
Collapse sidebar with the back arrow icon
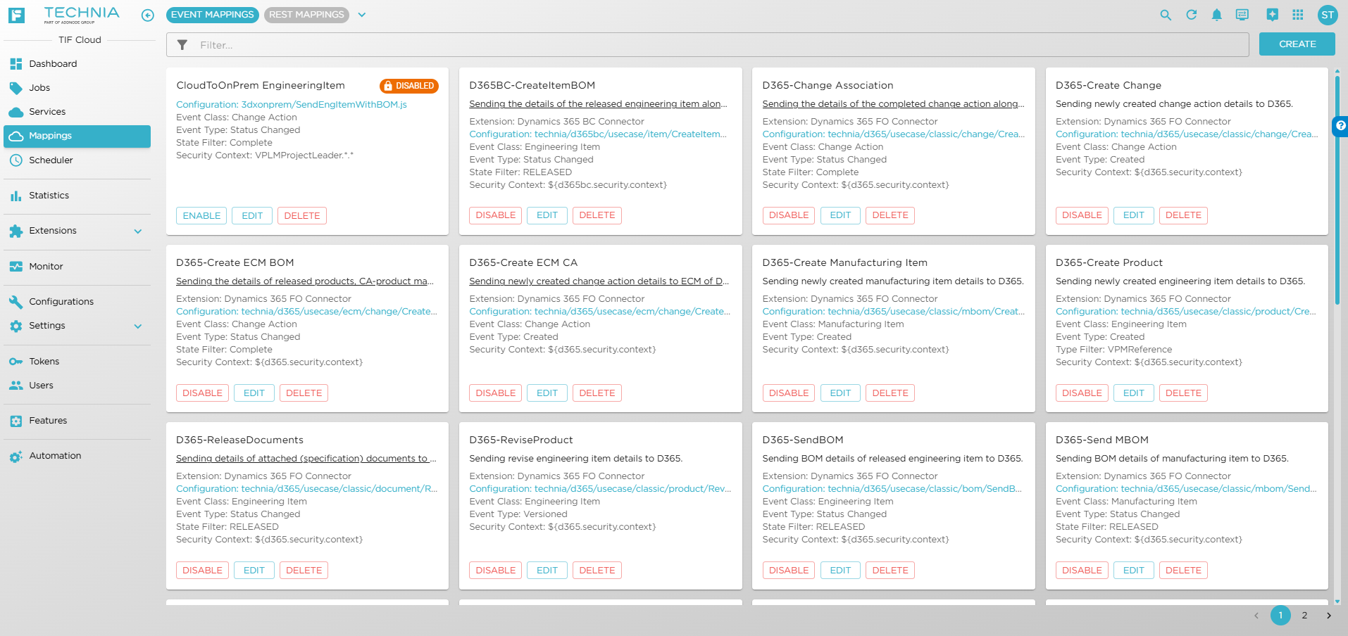(147, 15)
